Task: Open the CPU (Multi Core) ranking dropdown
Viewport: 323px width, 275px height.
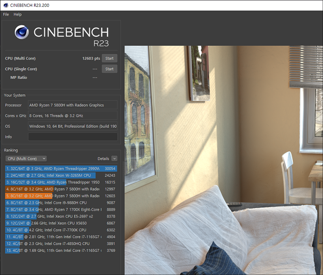Action: click(26, 158)
